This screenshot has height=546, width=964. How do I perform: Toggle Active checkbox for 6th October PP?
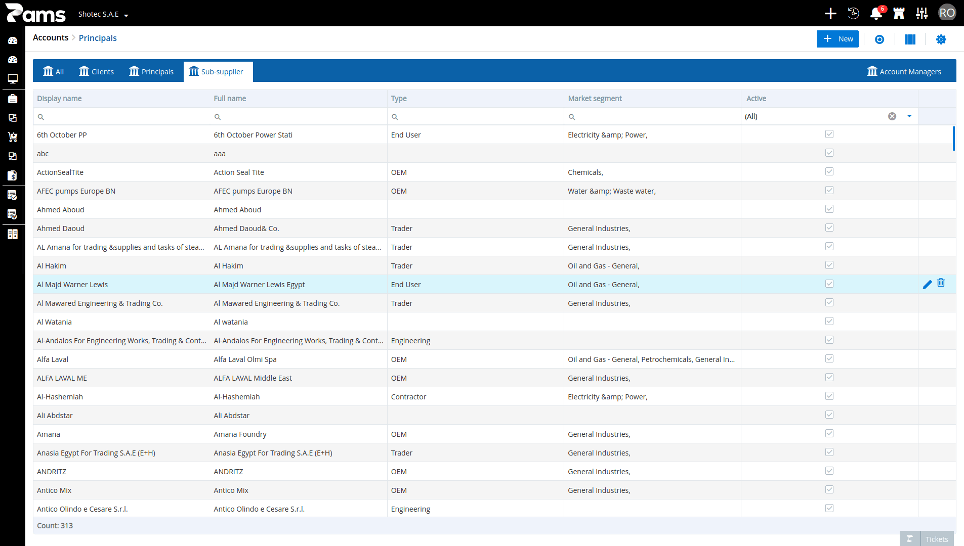click(x=829, y=134)
